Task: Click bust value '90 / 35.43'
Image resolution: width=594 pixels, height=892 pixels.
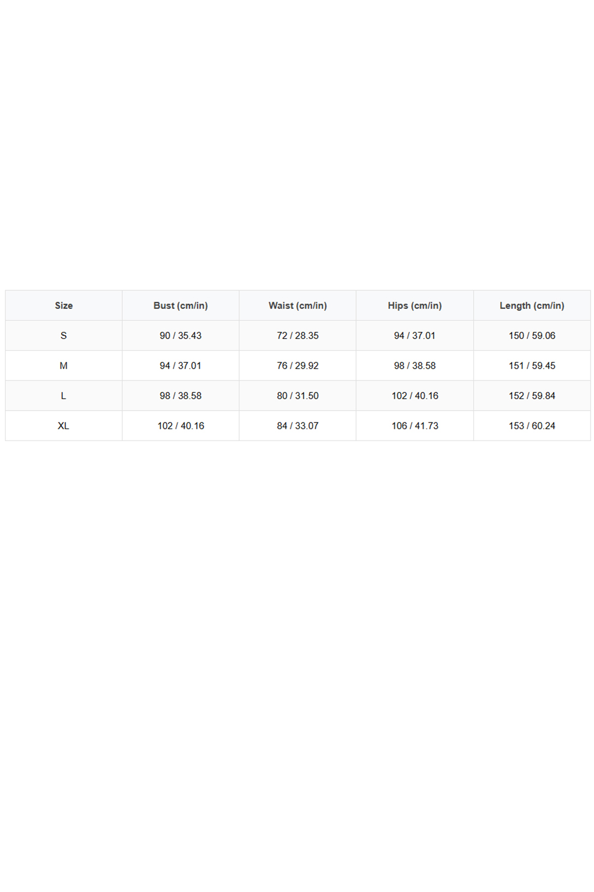Action: 181,336
